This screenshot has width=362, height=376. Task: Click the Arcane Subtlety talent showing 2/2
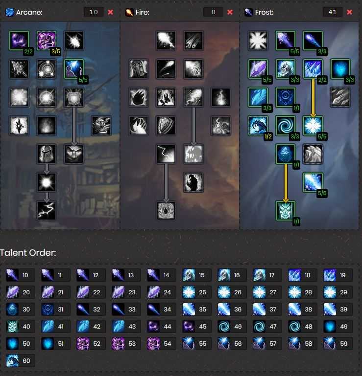click(x=19, y=41)
